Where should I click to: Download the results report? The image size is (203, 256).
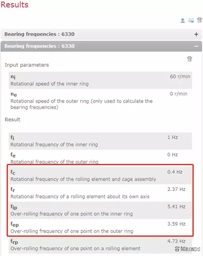(x=183, y=20)
